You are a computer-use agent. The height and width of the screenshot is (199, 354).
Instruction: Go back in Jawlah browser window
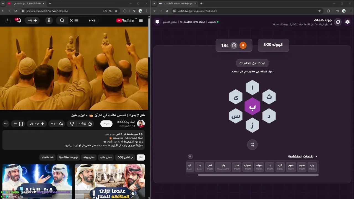(155, 11)
